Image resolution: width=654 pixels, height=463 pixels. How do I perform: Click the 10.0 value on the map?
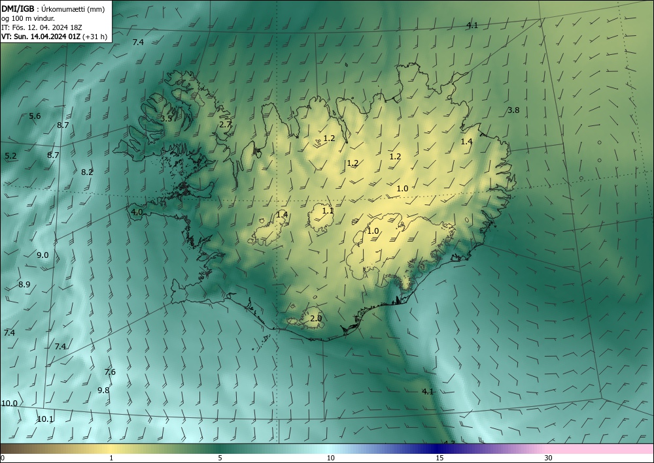(x=9, y=404)
